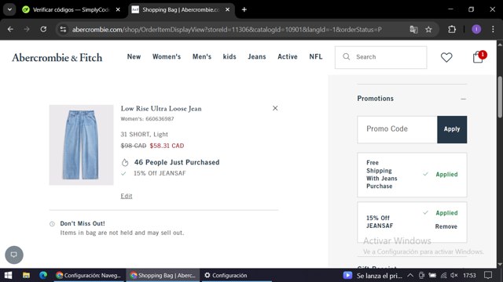Open the tab search dropdown arrow

point(9,9)
